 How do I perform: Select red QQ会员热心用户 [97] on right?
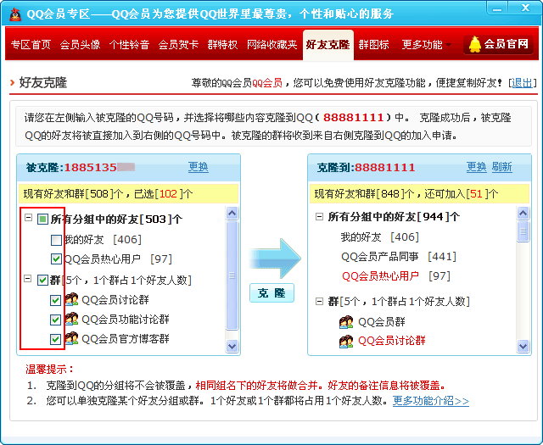point(396,275)
